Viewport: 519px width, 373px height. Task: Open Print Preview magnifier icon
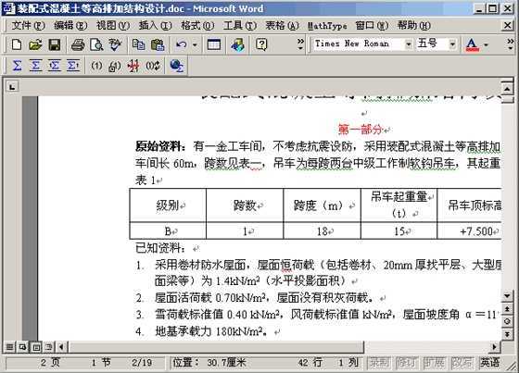[x=96, y=44]
